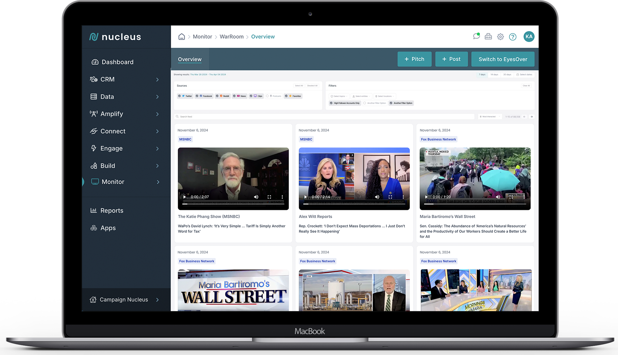Play the Alex Witt Reports video
Image resolution: width=618 pixels, height=355 pixels.
click(305, 197)
